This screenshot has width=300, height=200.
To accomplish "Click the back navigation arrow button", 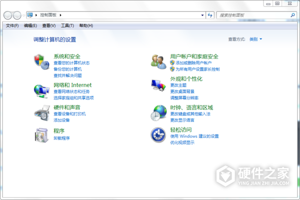I will 8,15.
